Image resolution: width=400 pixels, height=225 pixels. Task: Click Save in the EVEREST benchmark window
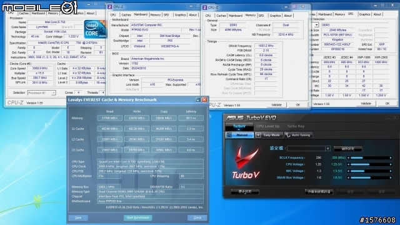coord(78,217)
